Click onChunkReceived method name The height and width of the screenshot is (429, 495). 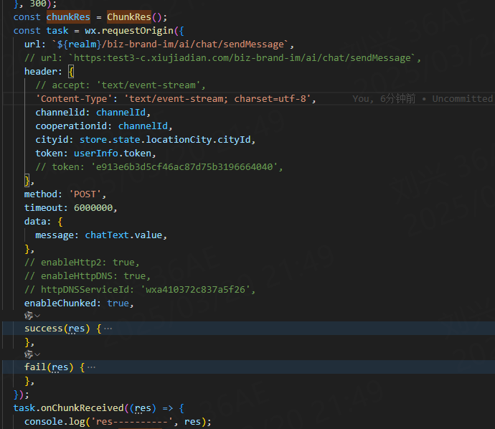tap(82, 408)
